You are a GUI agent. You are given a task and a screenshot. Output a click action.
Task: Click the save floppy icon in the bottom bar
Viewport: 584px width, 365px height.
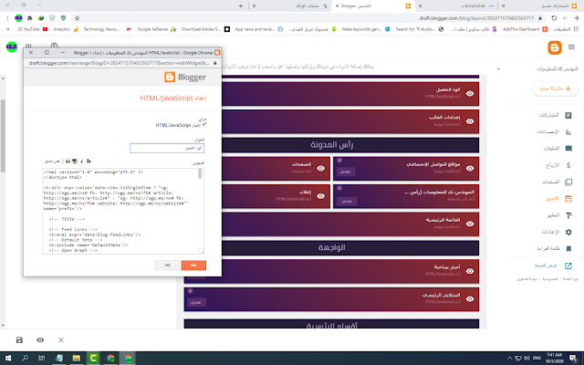pos(19,339)
